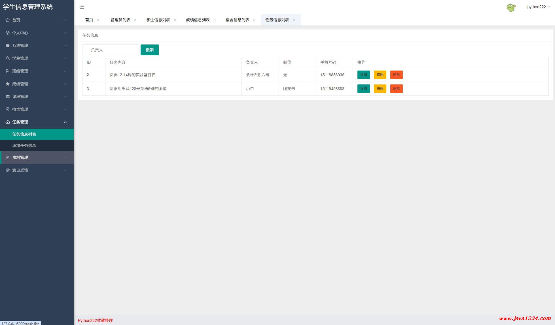Image resolution: width=555 pixels, height=325 pixels.
Task: Click the flag icon beside 班级管理
Action: (8, 71)
